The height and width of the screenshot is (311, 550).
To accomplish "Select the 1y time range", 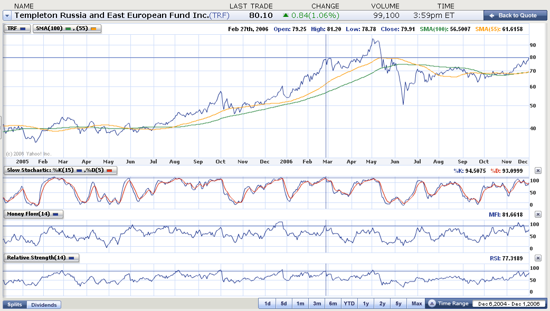I will [366, 304].
